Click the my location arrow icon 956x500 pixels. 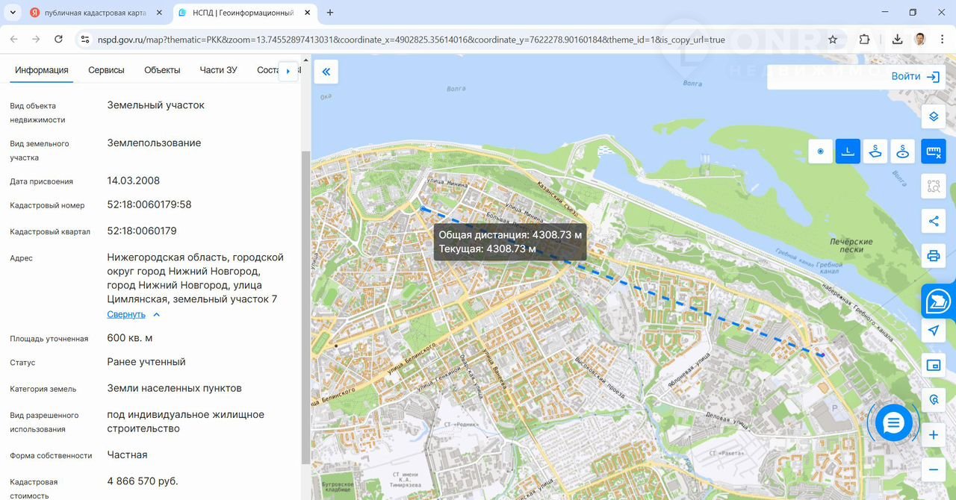pos(933,331)
